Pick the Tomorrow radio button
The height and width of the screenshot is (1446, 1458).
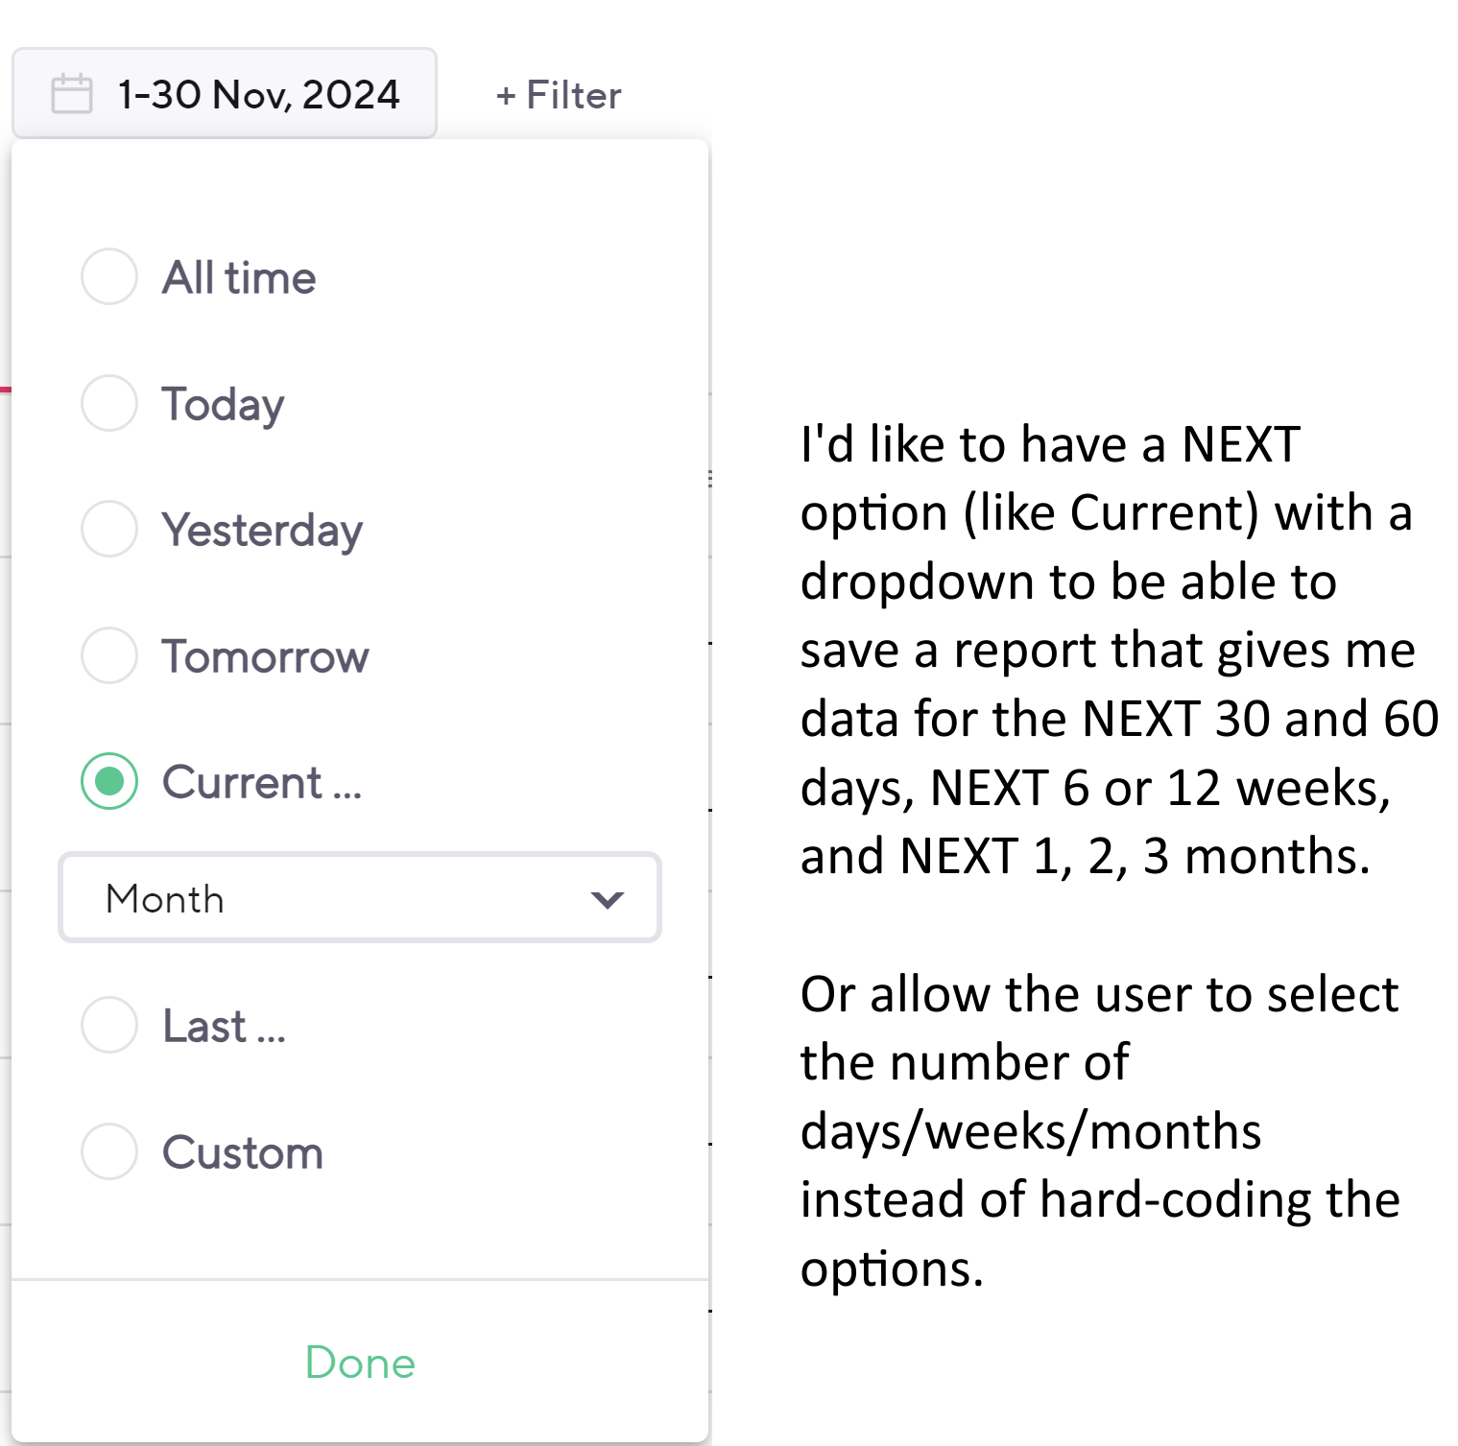(109, 655)
